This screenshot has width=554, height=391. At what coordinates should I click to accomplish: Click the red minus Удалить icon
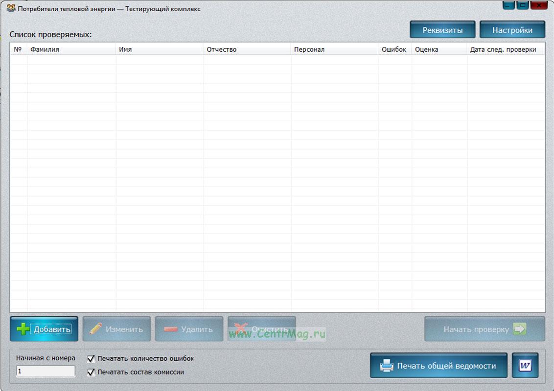click(171, 329)
